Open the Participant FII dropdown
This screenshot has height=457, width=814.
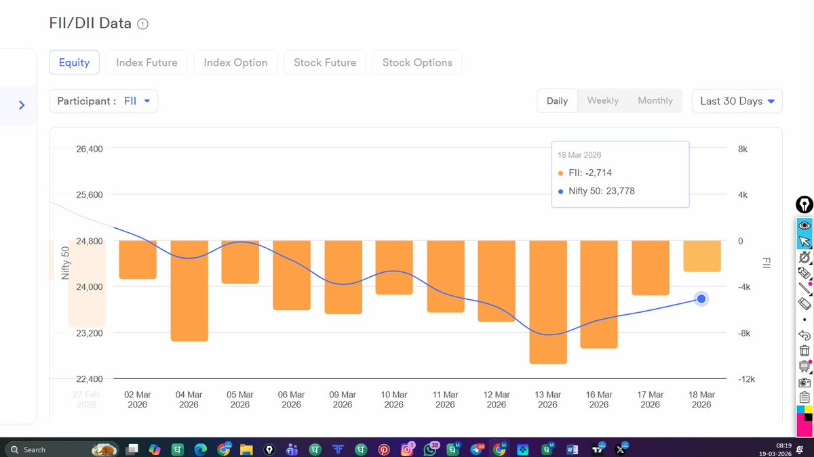click(x=103, y=101)
